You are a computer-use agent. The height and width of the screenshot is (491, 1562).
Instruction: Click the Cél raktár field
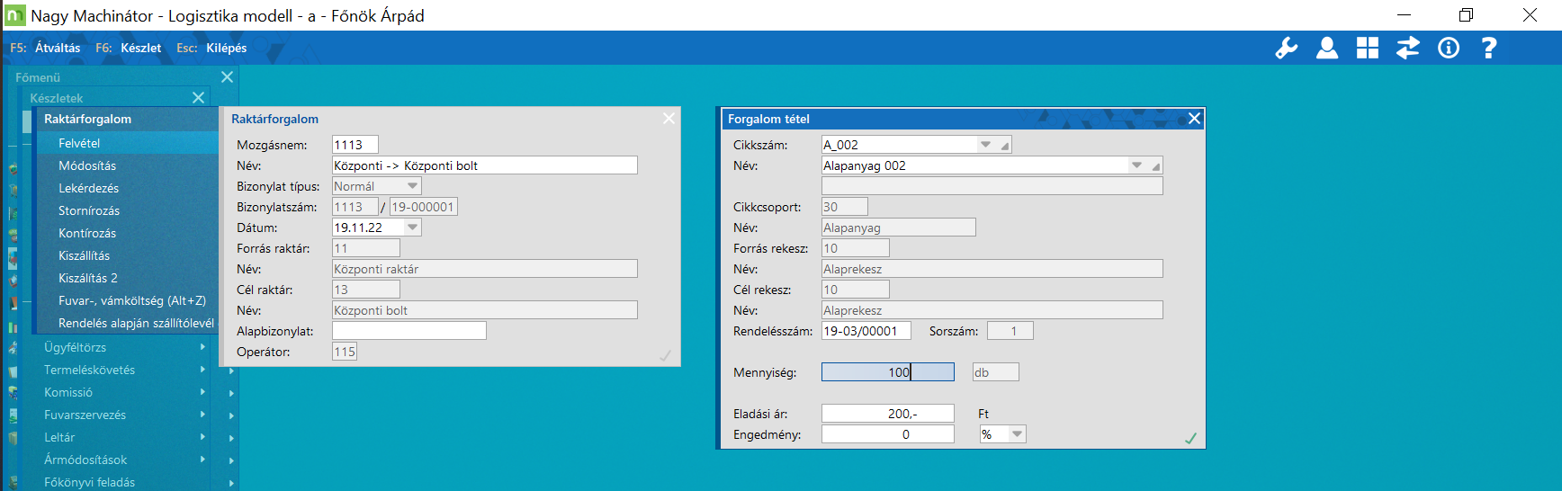tap(366, 290)
